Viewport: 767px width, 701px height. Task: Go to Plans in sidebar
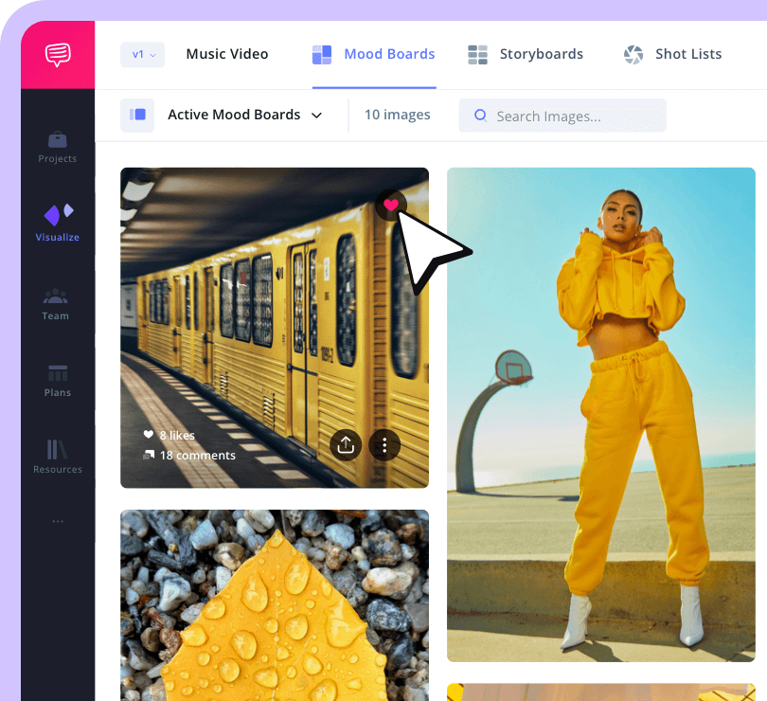coord(58,380)
